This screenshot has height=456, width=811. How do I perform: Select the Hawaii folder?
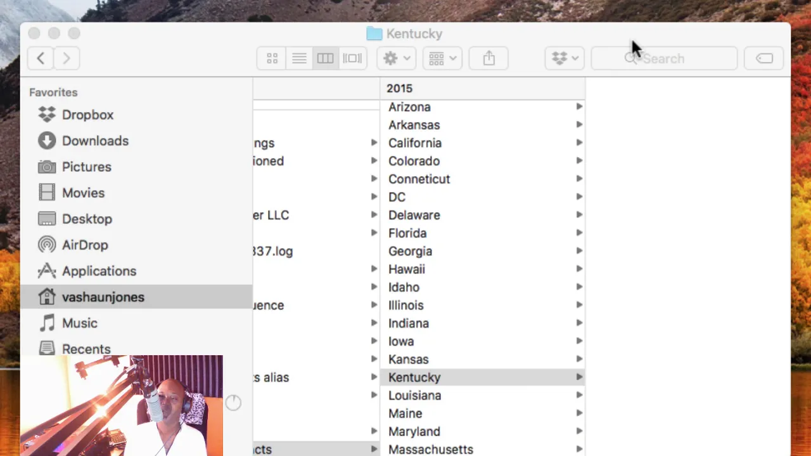482,269
